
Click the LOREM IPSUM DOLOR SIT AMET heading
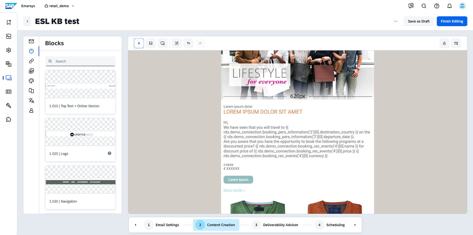click(263, 112)
